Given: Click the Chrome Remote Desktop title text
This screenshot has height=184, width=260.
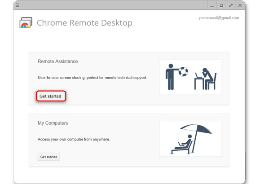Looking at the screenshot, I should (x=84, y=23).
